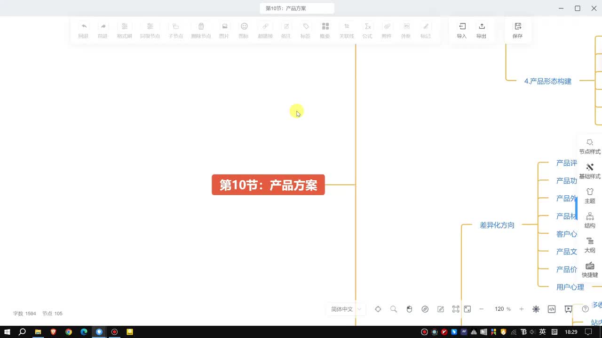This screenshot has height=338, width=602.
Task: Open the 大纲 outline panel
Action: click(x=590, y=245)
